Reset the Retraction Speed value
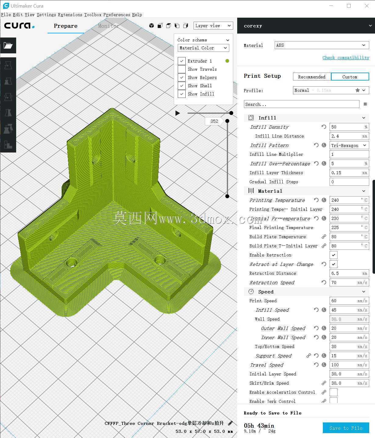375x438 pixels. click(324, 282)
